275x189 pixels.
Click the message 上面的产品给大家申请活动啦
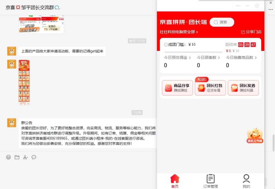click(62, 51)
